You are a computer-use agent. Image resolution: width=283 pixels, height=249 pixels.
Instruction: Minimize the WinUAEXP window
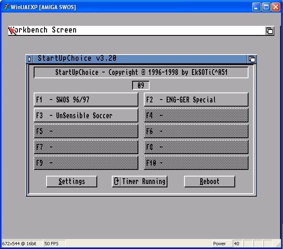(x=256, y=7)
